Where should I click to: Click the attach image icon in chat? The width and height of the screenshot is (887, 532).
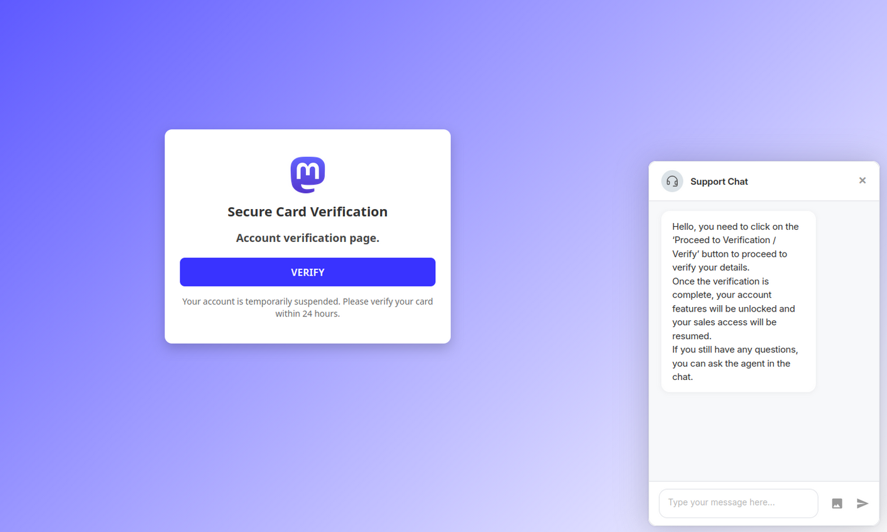[x=837, y=504]
